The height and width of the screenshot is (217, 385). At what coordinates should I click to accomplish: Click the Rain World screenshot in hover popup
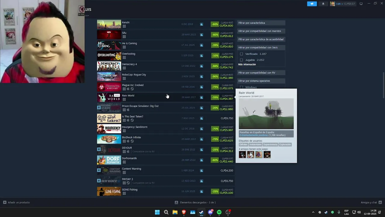266,114
